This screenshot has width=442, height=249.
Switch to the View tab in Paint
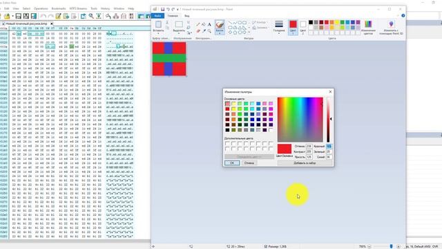pos(187,16)
